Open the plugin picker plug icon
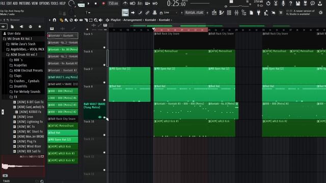The height and width of the screenshot is (183, 326). coord(259,13)
